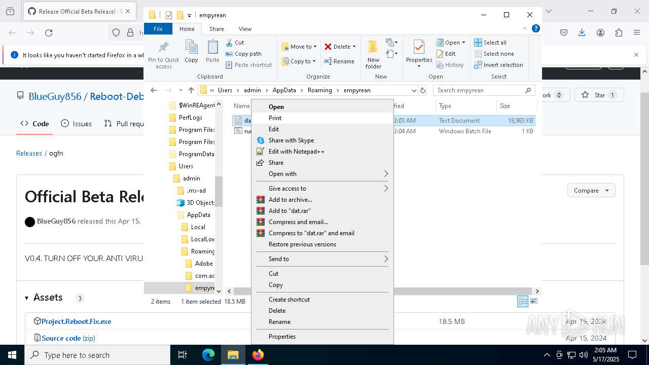The height and width of the screenshot is (365, 649).
Task: Select Add to "dat.rar"
Action: tap(322, 210)
